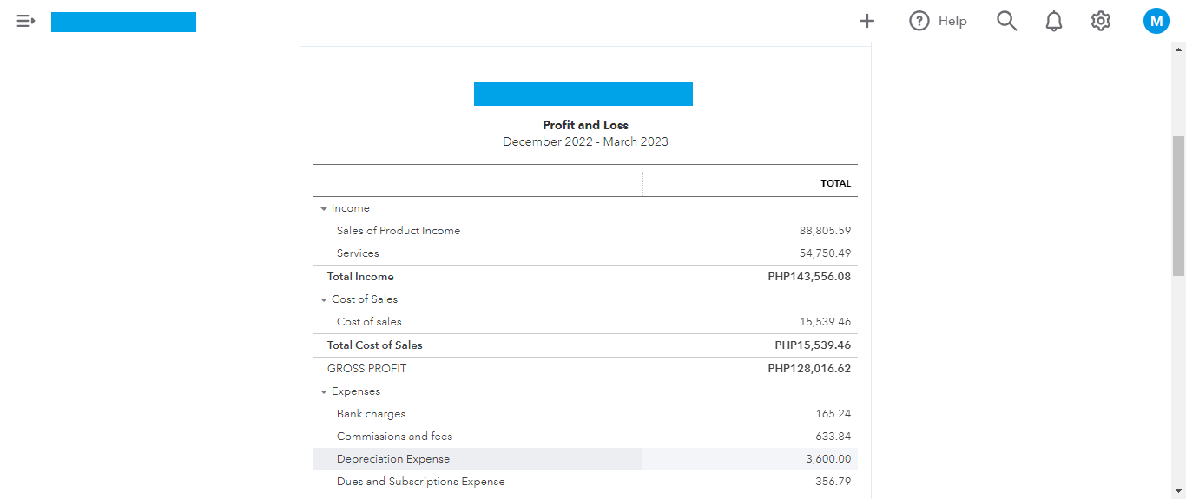1186x499 pixels.
Task: Click the Depreciation Expense amount 3,600.00
Action: click(x=828, y=459)
